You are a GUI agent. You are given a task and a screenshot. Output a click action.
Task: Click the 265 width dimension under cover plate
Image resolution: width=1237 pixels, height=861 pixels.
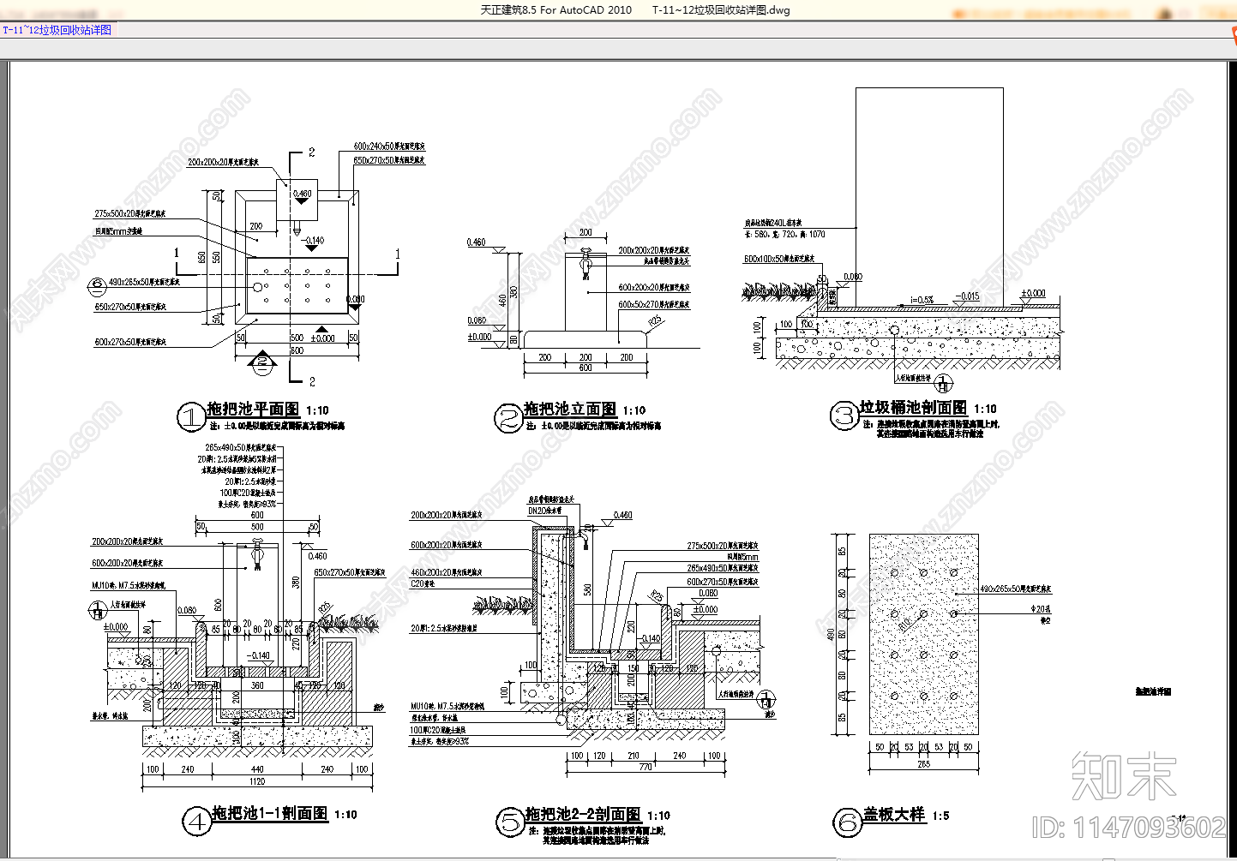pos(923,763)
